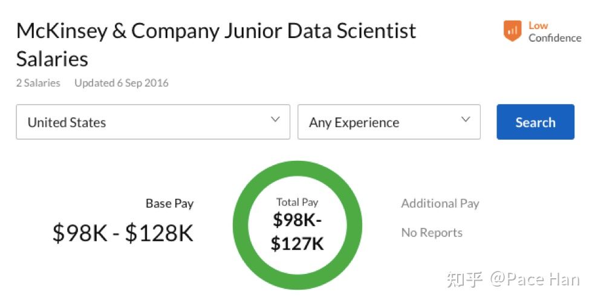The width and height of the screenshot is (595, 303).
Task: Click 'Updated 6 Sep 2016' text
Action: click(122, 83)
